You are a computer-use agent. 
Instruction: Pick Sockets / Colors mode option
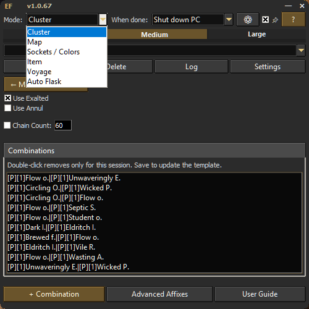pos(67,52)
